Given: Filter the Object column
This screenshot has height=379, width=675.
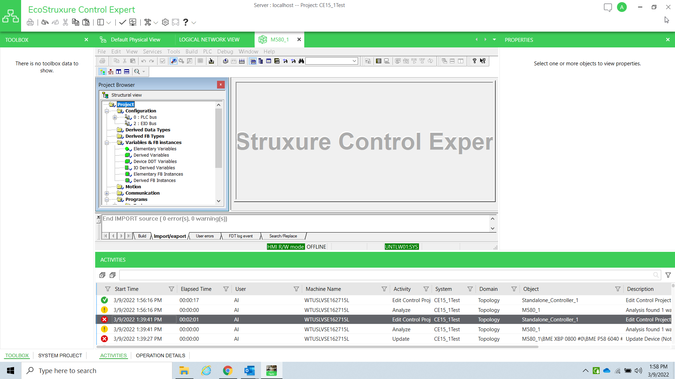Looking at the screenshot, I should coord(618,289).
